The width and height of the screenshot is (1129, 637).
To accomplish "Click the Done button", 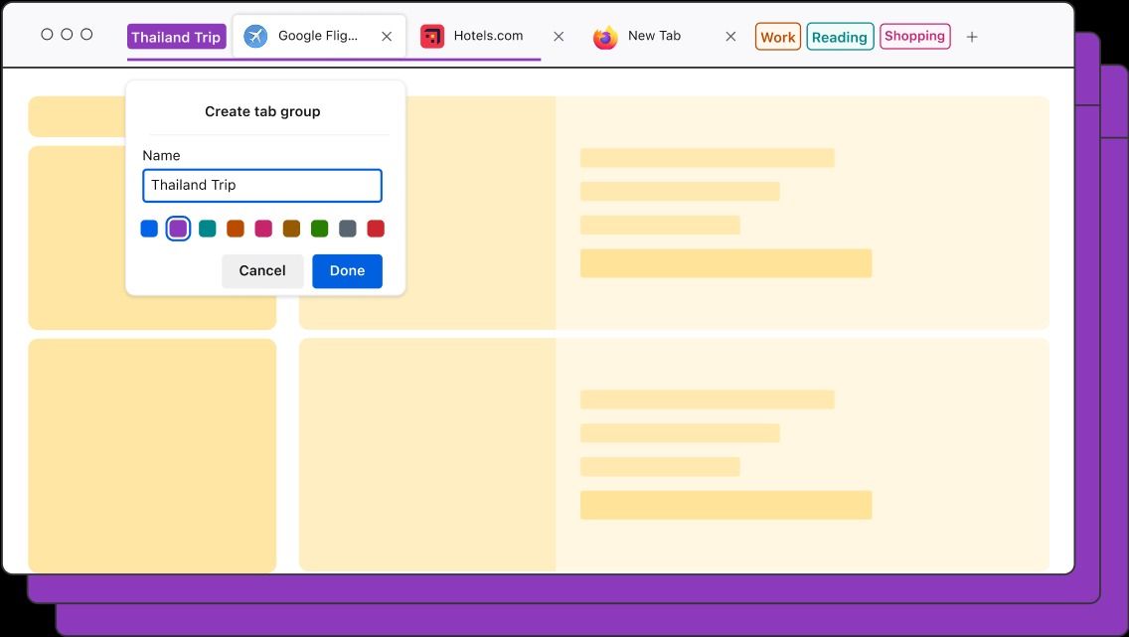I will [x=347, y=270].
